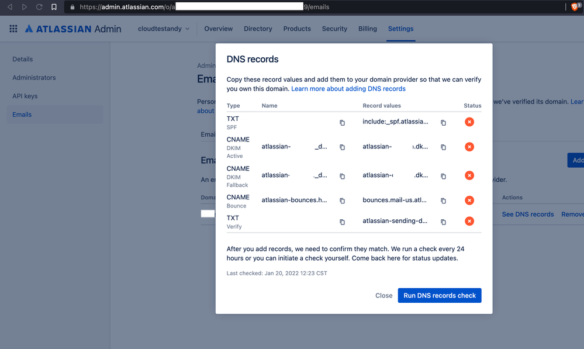Copy the atlassian-sending-d record value
This screenshot has height=349, width=584.
pos(443,222)
